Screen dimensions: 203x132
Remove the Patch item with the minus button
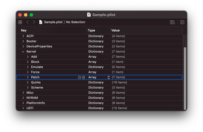(84, 77)
